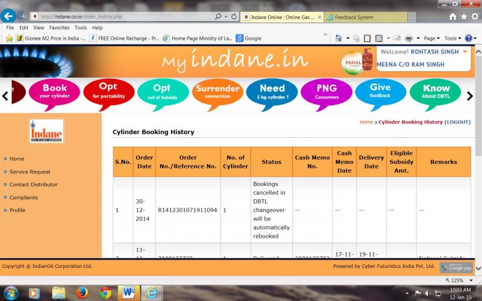Expand the Tools command bar dropdown
Viewport: 482px width, 301px height.
(x=453, y=39)
